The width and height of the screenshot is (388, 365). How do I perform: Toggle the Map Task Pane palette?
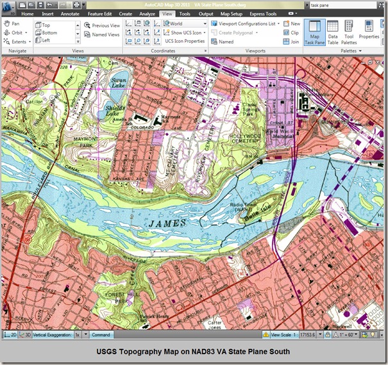pyautogui.click(x=314, y=33)
